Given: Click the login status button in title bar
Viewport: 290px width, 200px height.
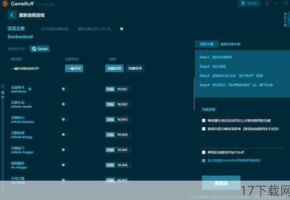Looking at the screenshot, I should (249, 3).
